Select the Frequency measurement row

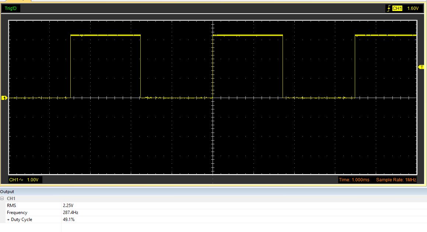(x=214, y=213)
